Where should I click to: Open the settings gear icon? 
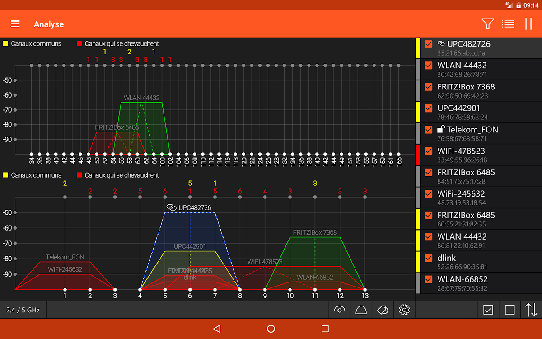[x=404, y=310]
